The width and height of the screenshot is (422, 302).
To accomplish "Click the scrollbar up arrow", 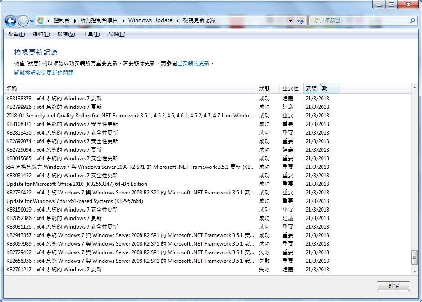I will tap(415, 87).
